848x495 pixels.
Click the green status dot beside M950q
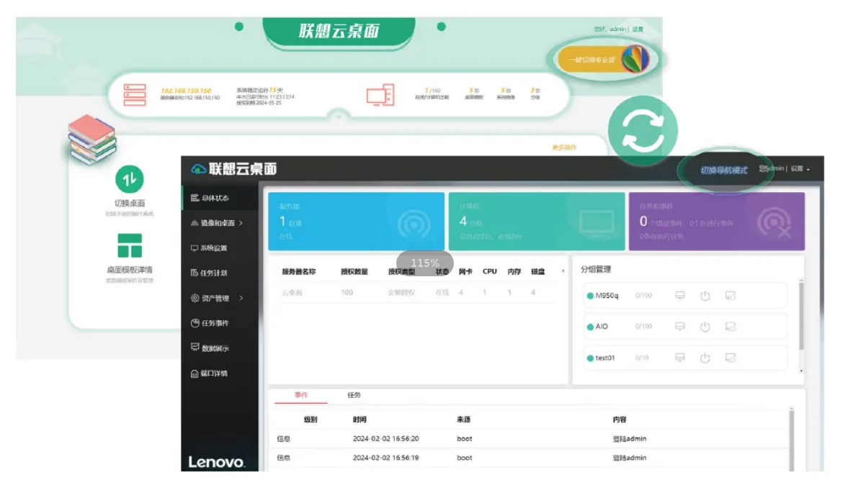coord(590,296)
